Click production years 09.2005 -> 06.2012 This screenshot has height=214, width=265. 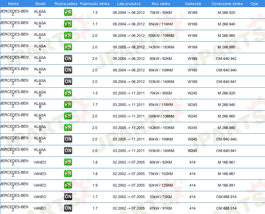pos(129,47)
